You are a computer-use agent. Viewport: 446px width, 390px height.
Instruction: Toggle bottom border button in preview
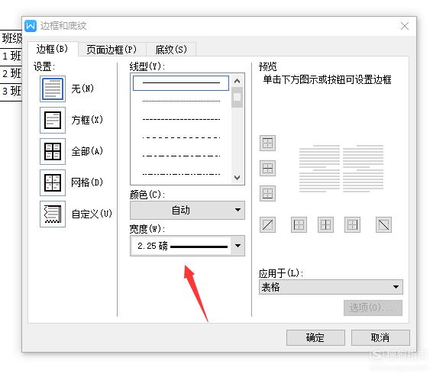tap(267, 194)
